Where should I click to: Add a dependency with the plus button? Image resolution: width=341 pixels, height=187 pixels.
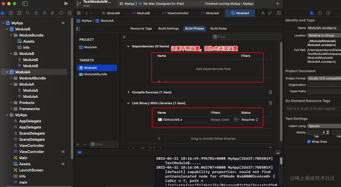[159, 81]
